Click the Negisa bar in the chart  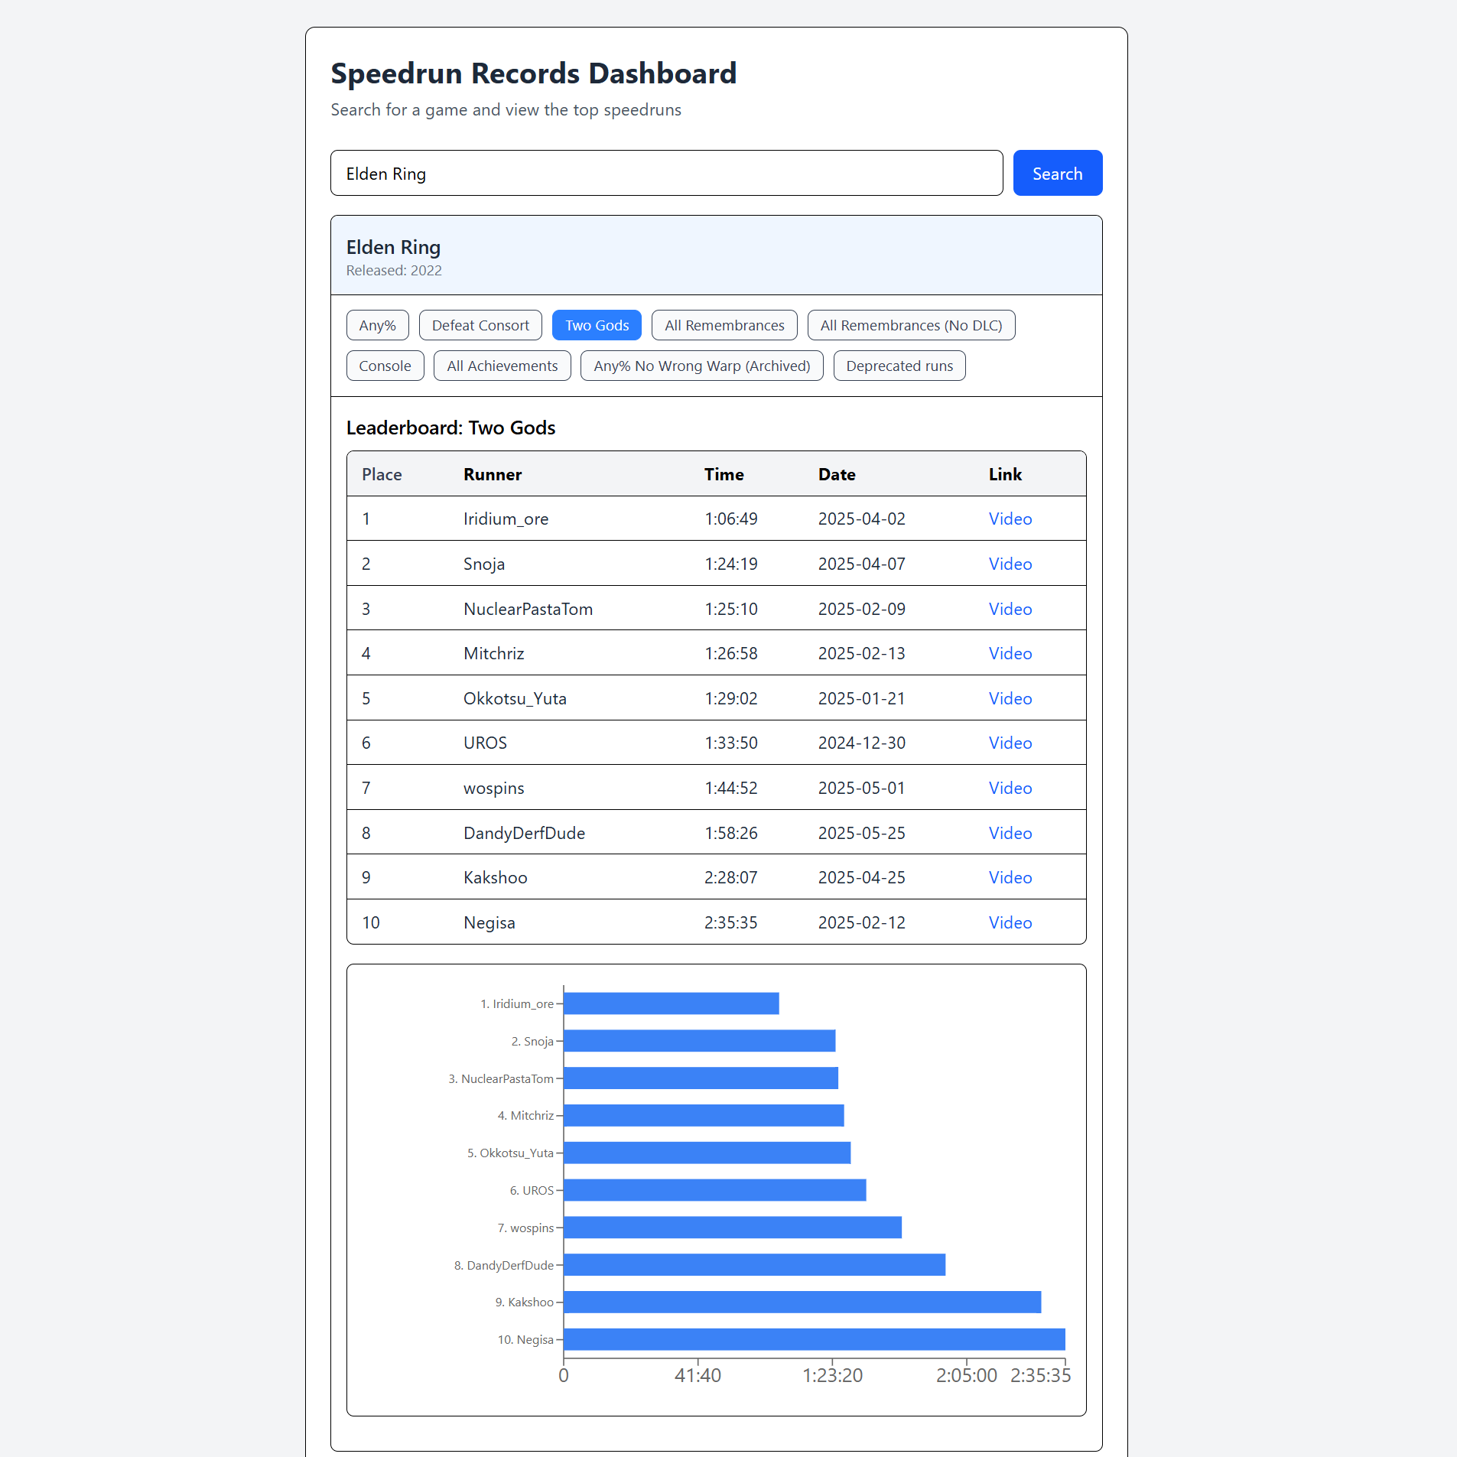click(815, 1339)
